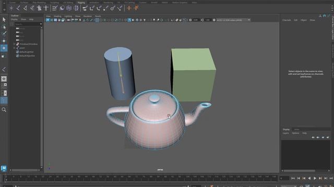The image size is (334, 187).
Task: Select the arrow Select tool in the toolbox
Action: click(x=4, y=20)
